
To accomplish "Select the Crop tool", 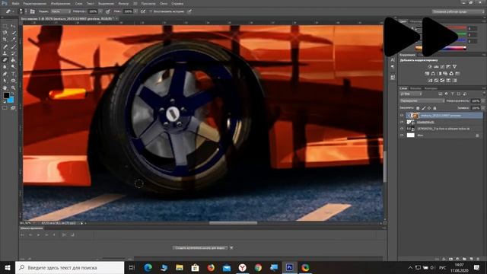I will coord(5,40).
